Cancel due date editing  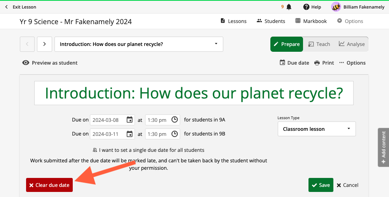(x=347, y=185)
